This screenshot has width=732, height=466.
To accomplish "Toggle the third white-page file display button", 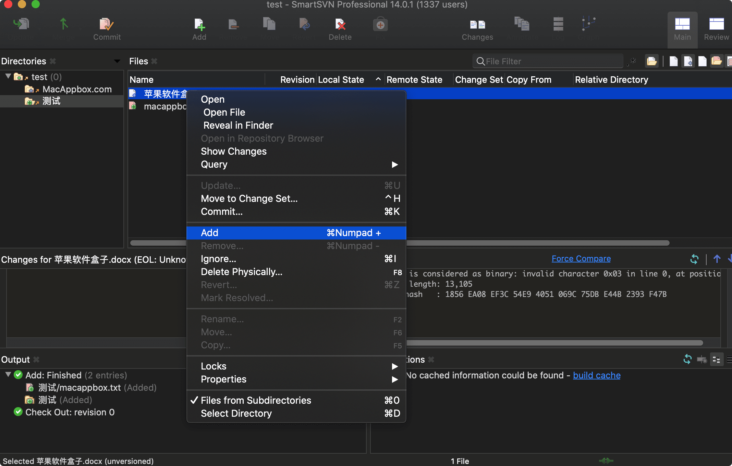I will [x=702, y=61].
